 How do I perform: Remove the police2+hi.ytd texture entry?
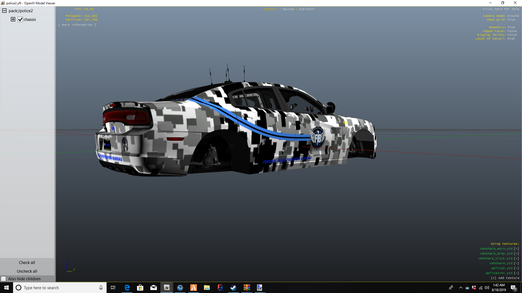(x=516, y=273)
